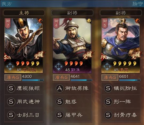144x125 pixels.
Task: Open the 刮骨疗毒 skill details
Action: 121,115
